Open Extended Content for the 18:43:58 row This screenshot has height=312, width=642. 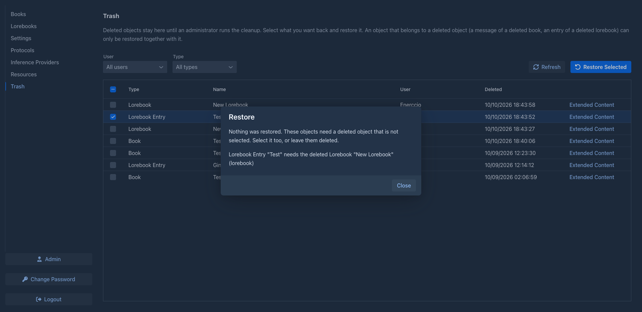[592, 105]
